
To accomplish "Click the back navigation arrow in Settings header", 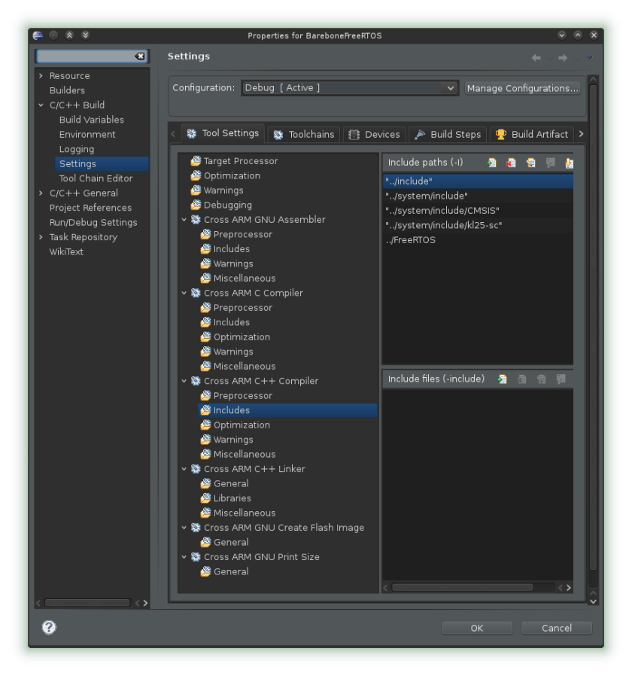I will 536,58.
